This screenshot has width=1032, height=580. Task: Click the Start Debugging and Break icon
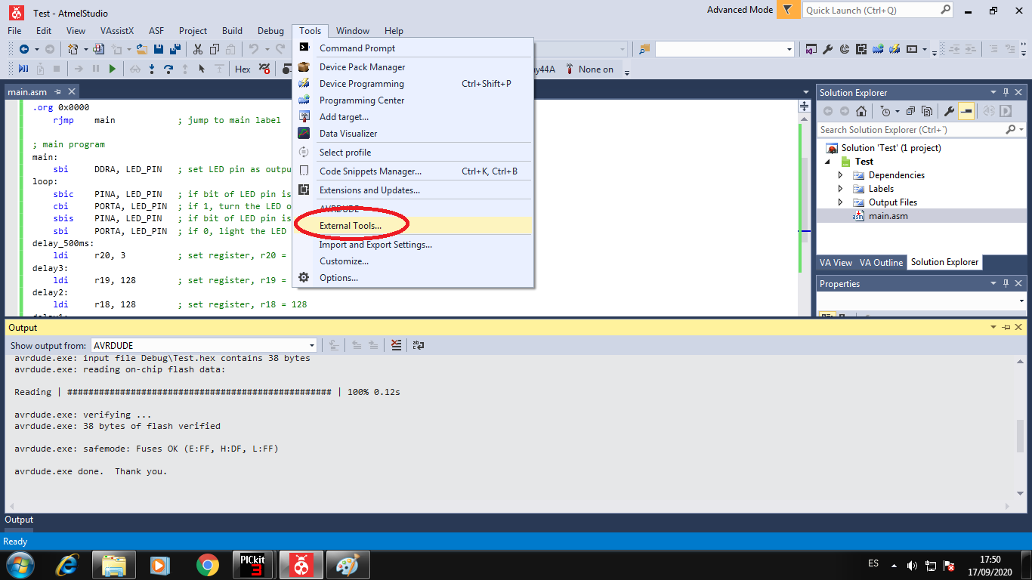click(23, 69)
